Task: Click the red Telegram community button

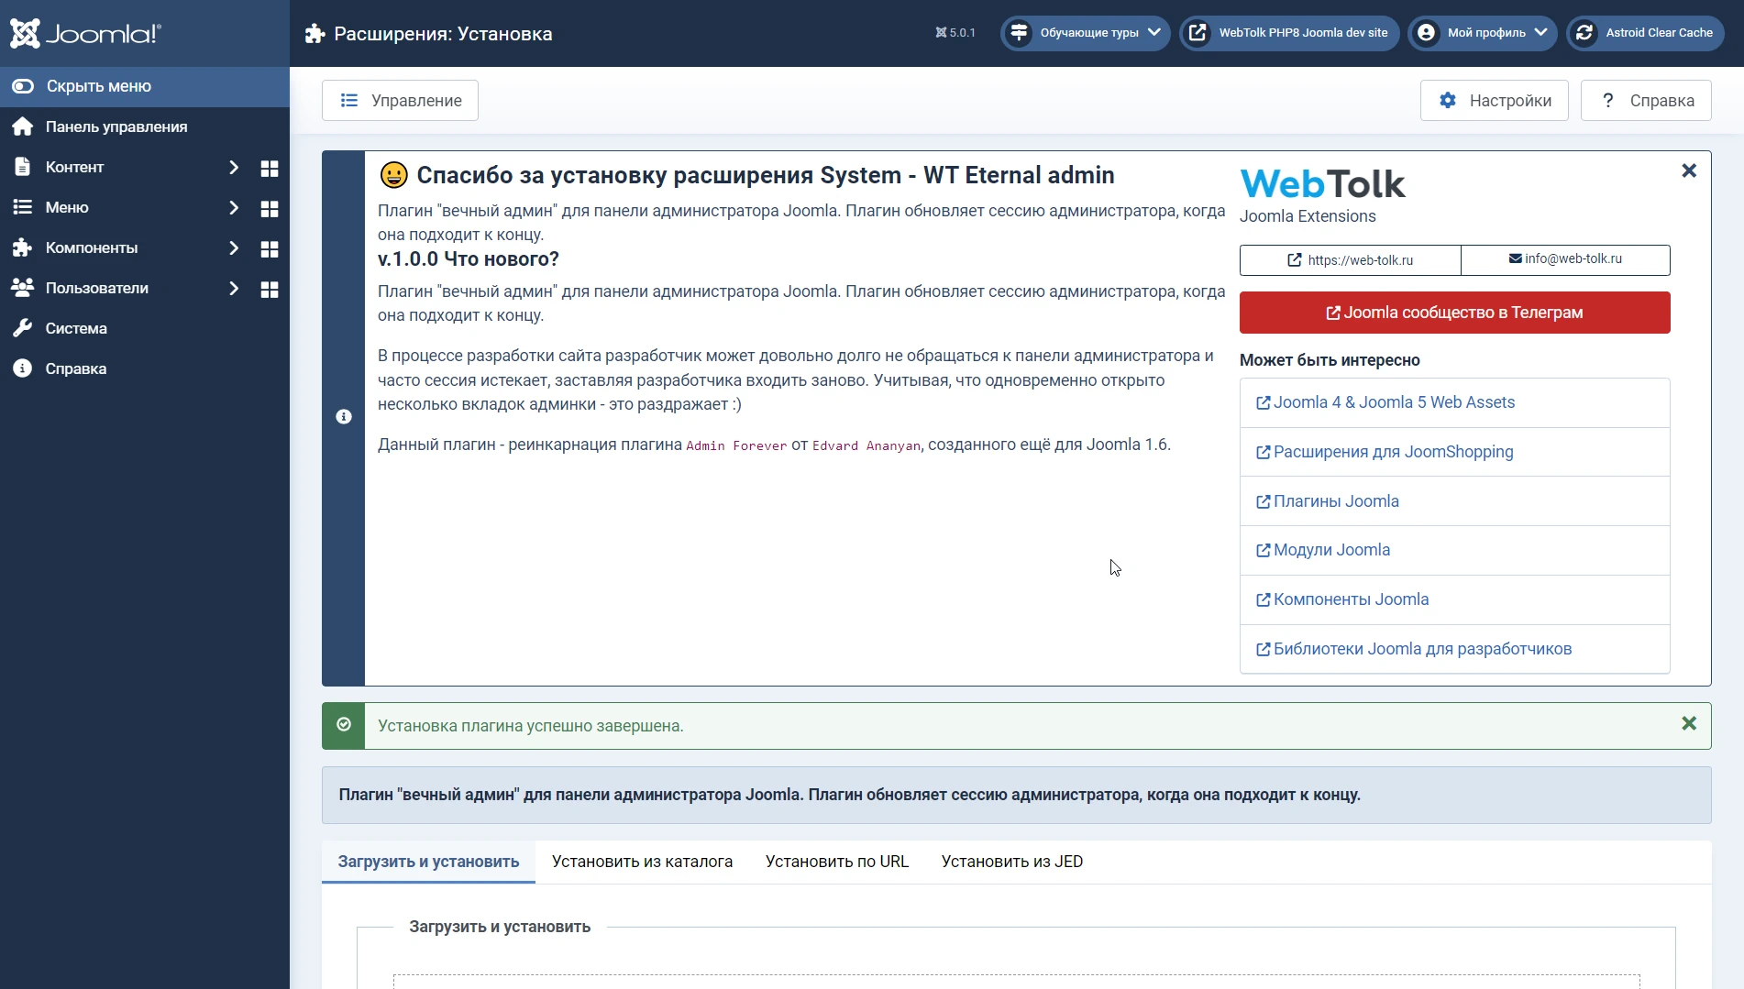Action: point(1454,313)
